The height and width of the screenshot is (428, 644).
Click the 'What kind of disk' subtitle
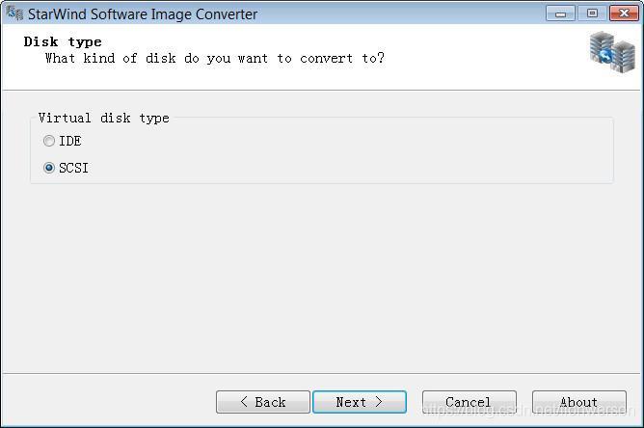215,59
